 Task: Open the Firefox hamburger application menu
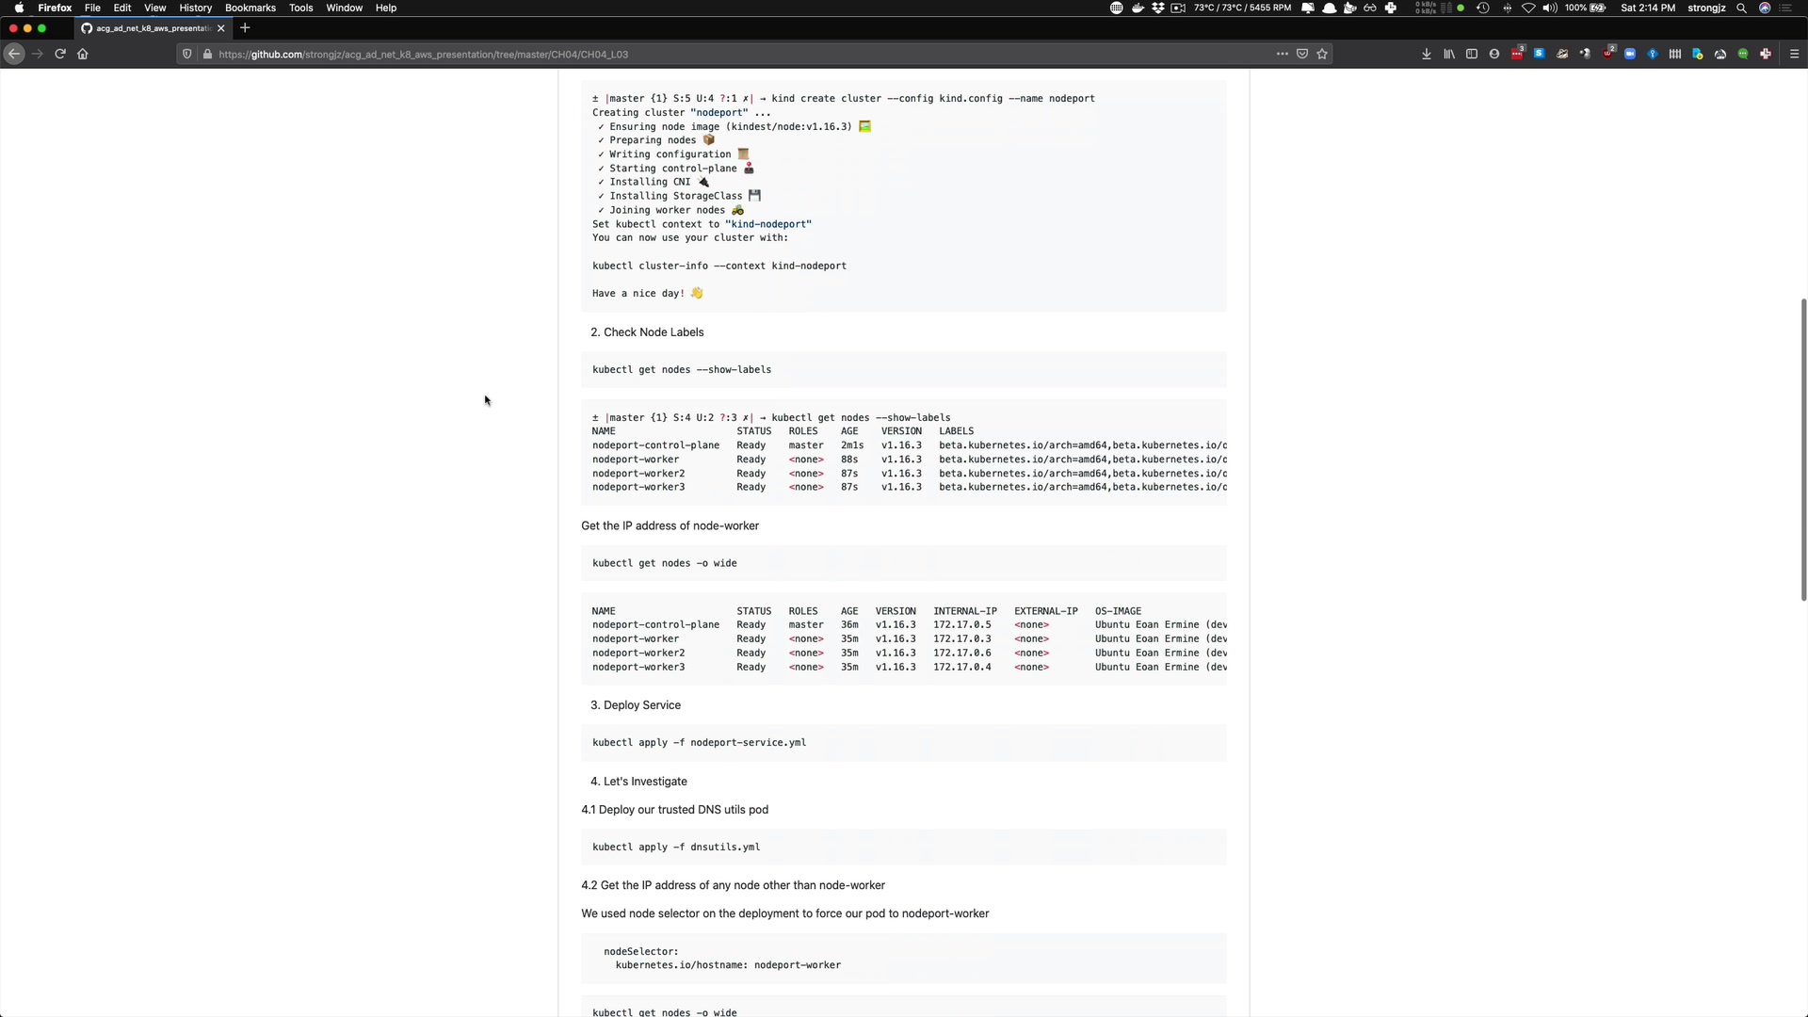click(1794, 54)
